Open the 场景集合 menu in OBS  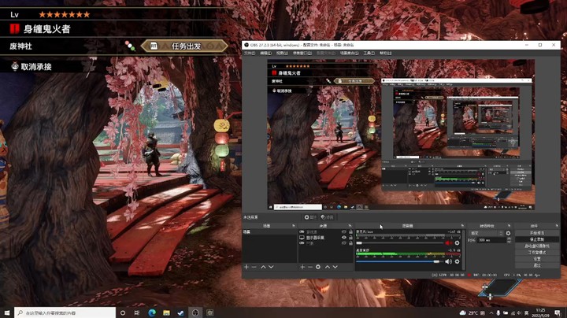click(x=350, y=53)
